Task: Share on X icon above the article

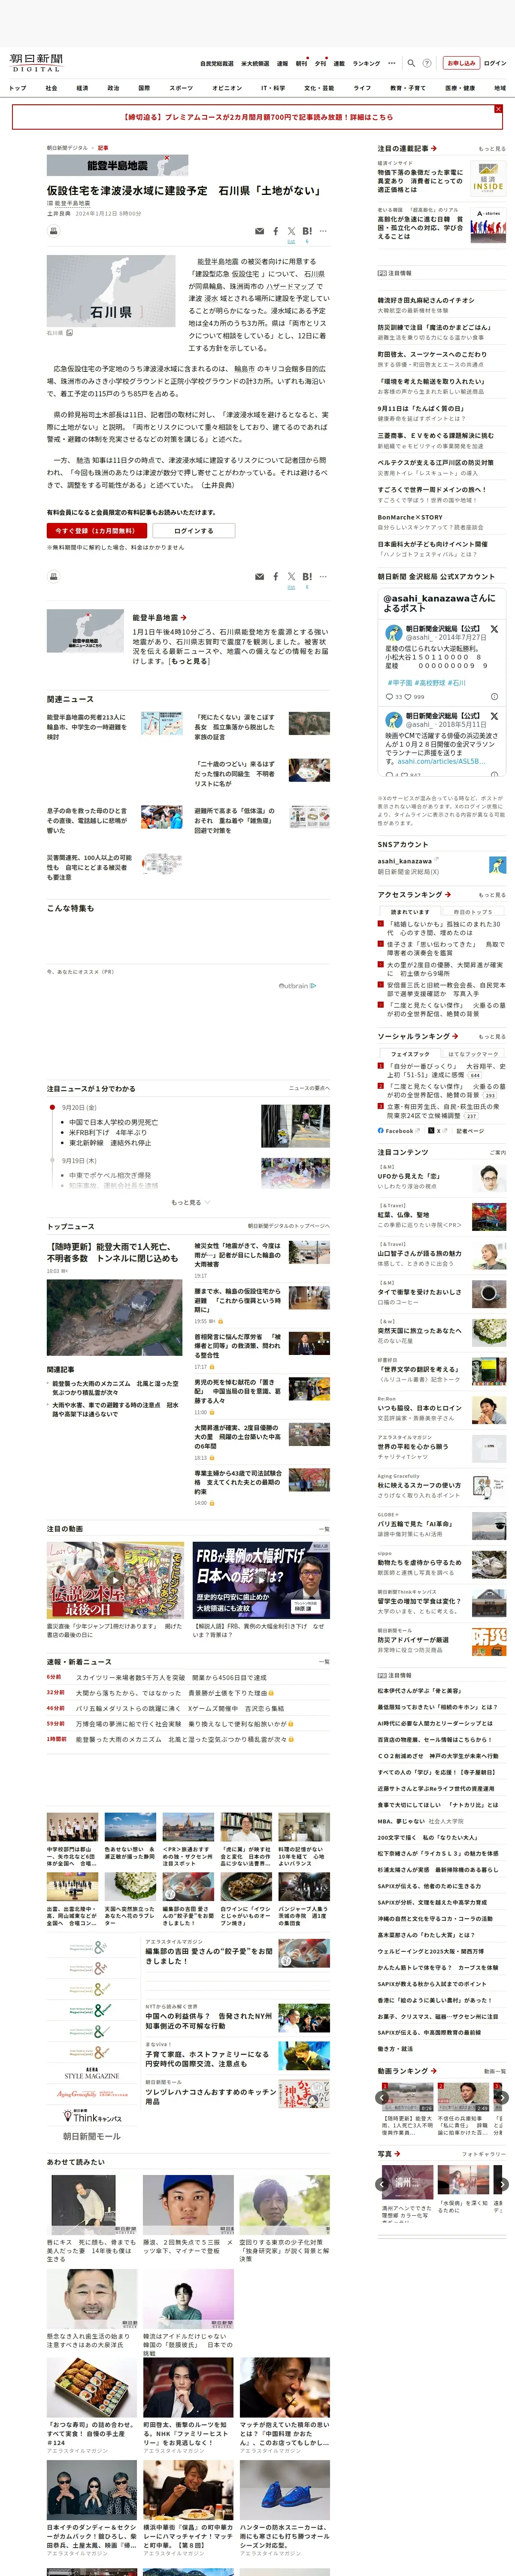Action: tap(291, 231)
